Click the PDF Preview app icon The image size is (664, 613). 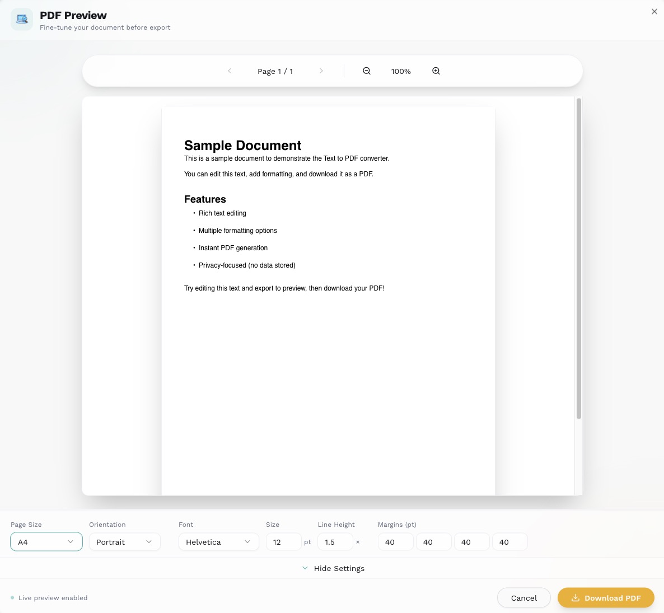click(22, 20)
